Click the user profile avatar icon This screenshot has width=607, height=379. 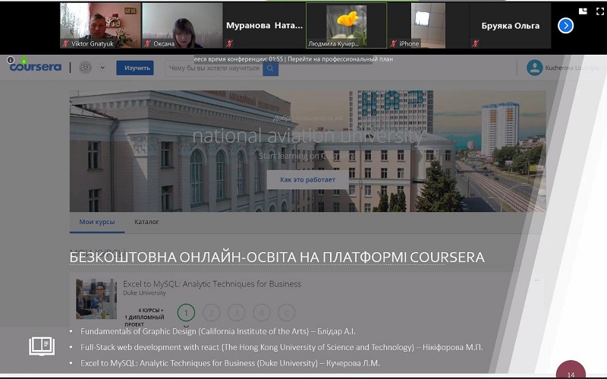point(534,68)
